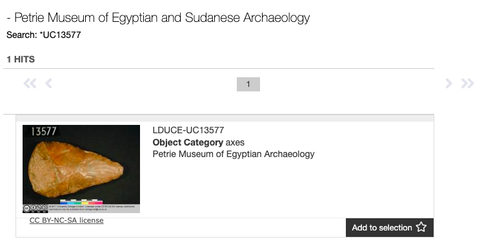Open the LDUCE-UC13577 record title
482x244 pixels.
pos(188,130)
